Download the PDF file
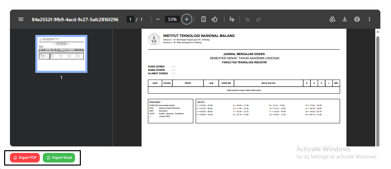 (345, 19)
